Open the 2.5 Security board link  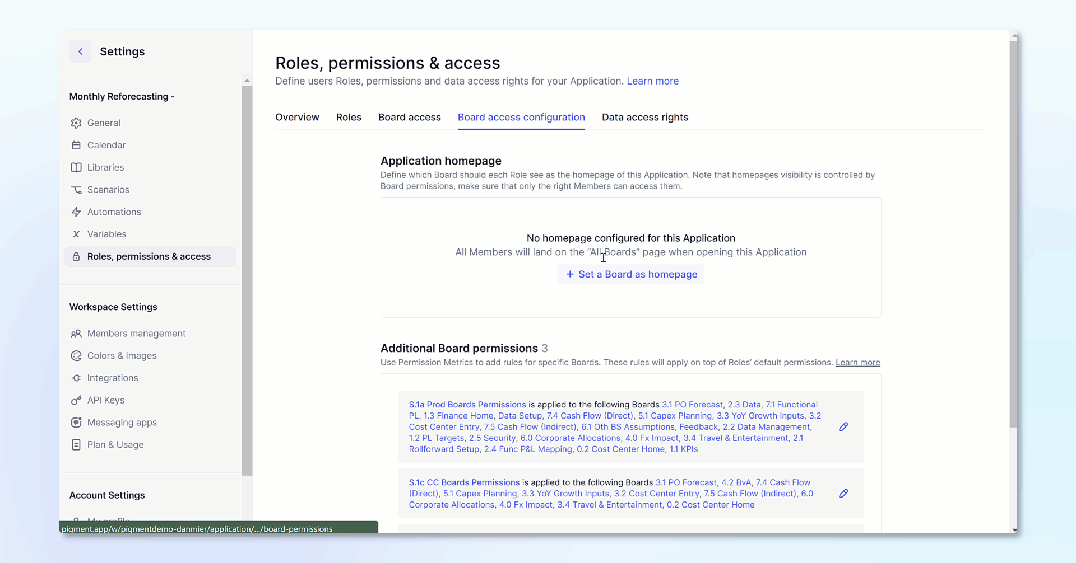pyautogui.click(x=492, y=438)
